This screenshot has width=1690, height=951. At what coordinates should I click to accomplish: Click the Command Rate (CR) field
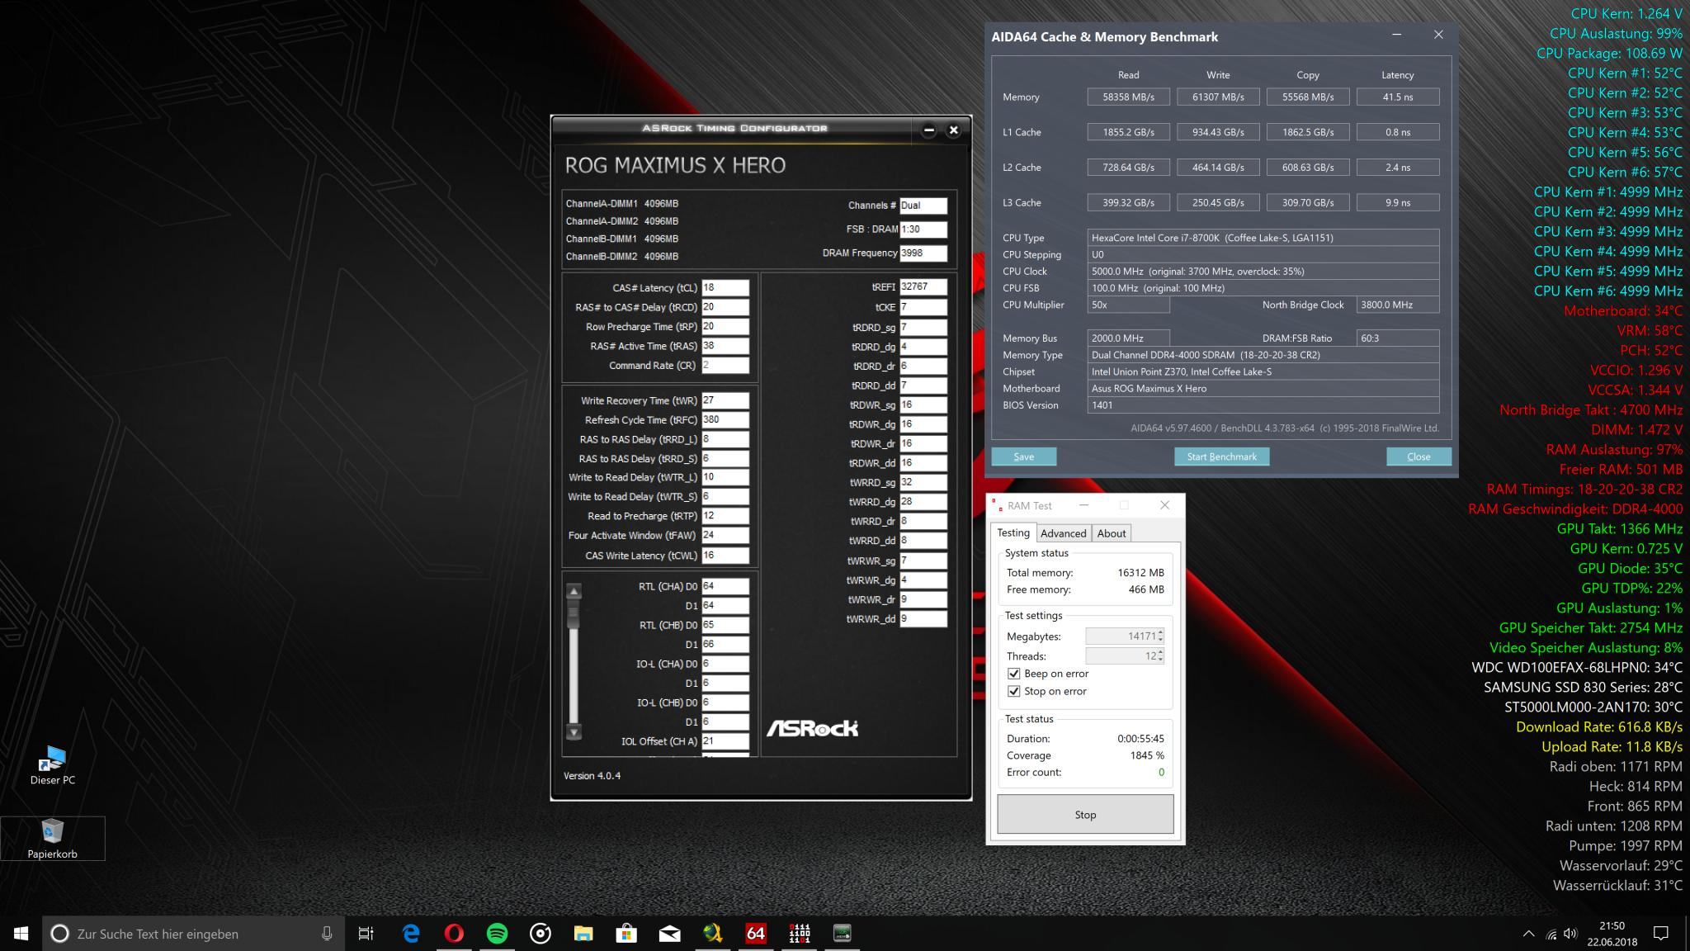pyautogui.click(x=725, y=365)
